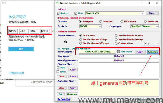
Task: Click Generate beside the Exit button
Action: (72, 94)
